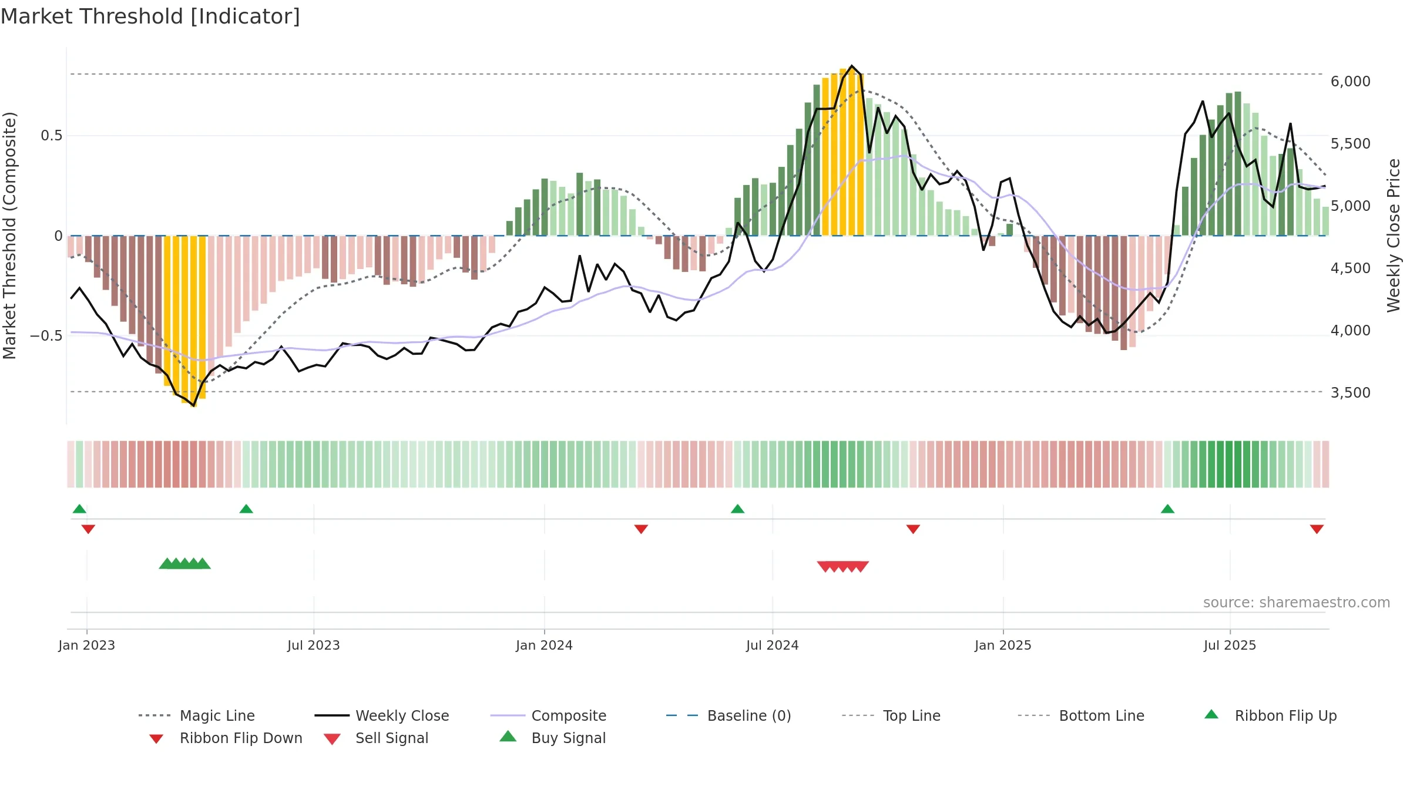The image size is (1410, 793).
Task: Click the Weekly Close Price axis title
Action: 1394,236
